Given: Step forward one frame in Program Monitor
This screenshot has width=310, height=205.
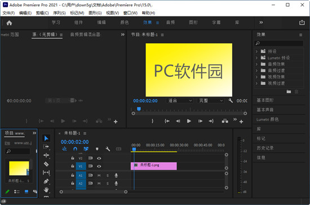Looking at the screenshot, I should 200,121.
